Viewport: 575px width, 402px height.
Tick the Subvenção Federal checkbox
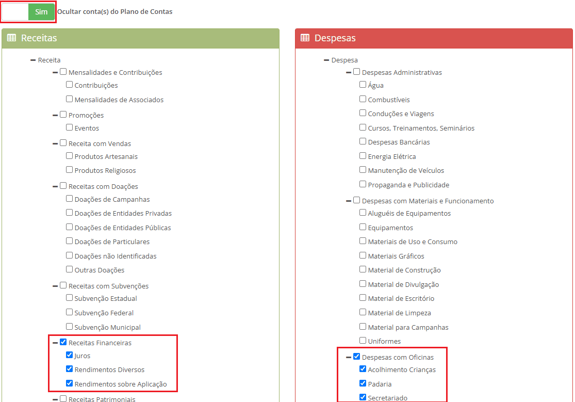pos(69,312)
